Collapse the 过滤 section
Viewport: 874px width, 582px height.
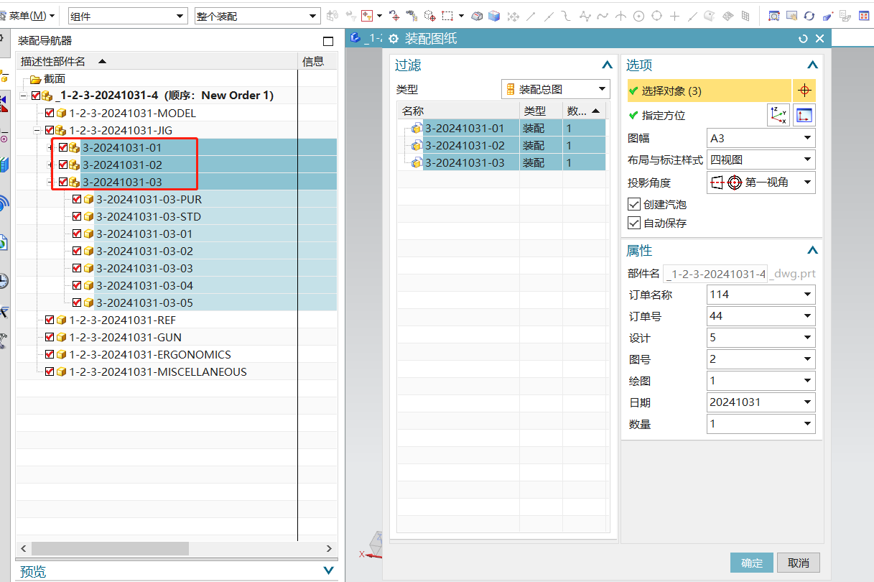tap(606, 65)
